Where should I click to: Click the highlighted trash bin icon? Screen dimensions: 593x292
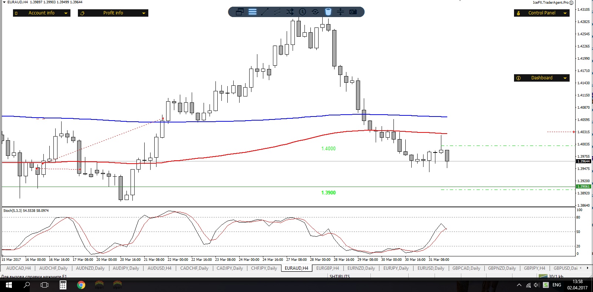328,12
